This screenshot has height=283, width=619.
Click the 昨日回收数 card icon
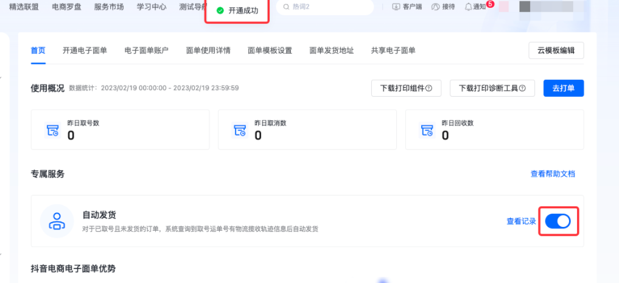point(427,130)
